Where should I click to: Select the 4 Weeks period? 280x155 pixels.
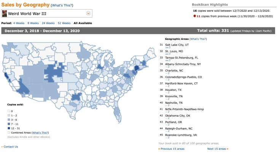pyautogui.click(x=19, y=23)
